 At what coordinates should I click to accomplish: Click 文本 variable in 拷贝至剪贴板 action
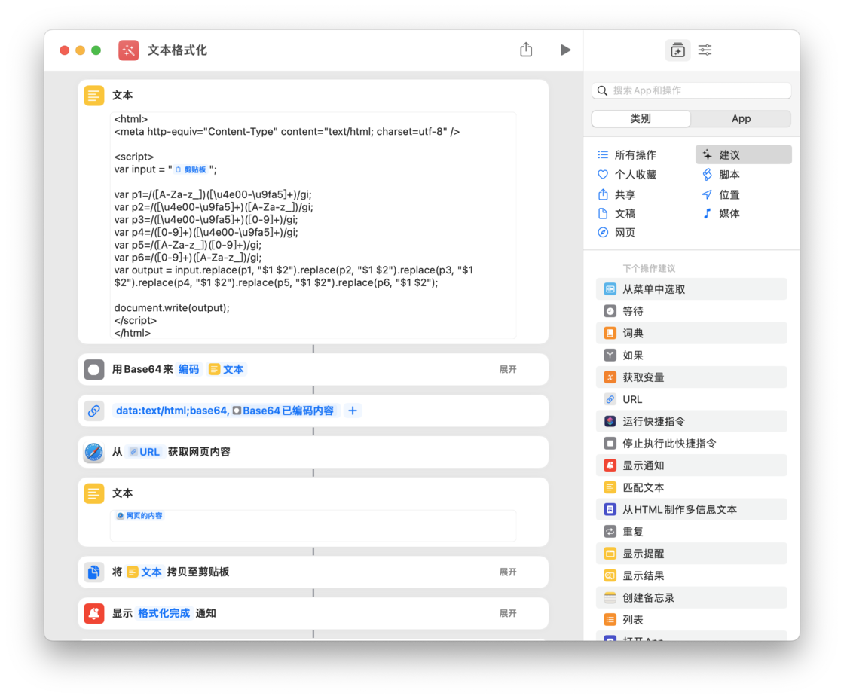[144, 572]
